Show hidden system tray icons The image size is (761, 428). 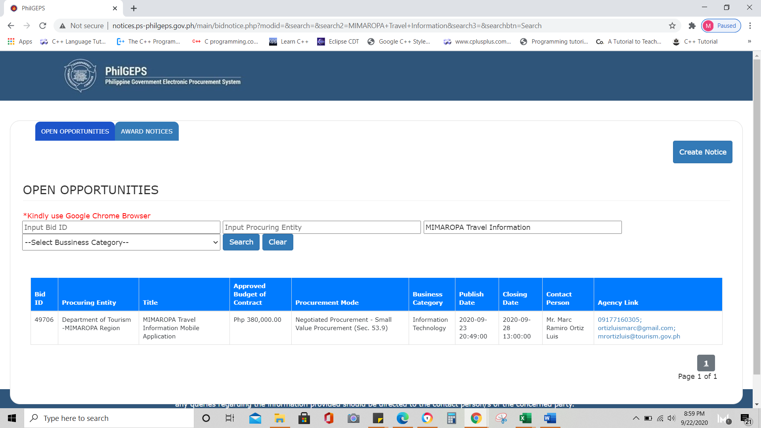tap(636, 418)
